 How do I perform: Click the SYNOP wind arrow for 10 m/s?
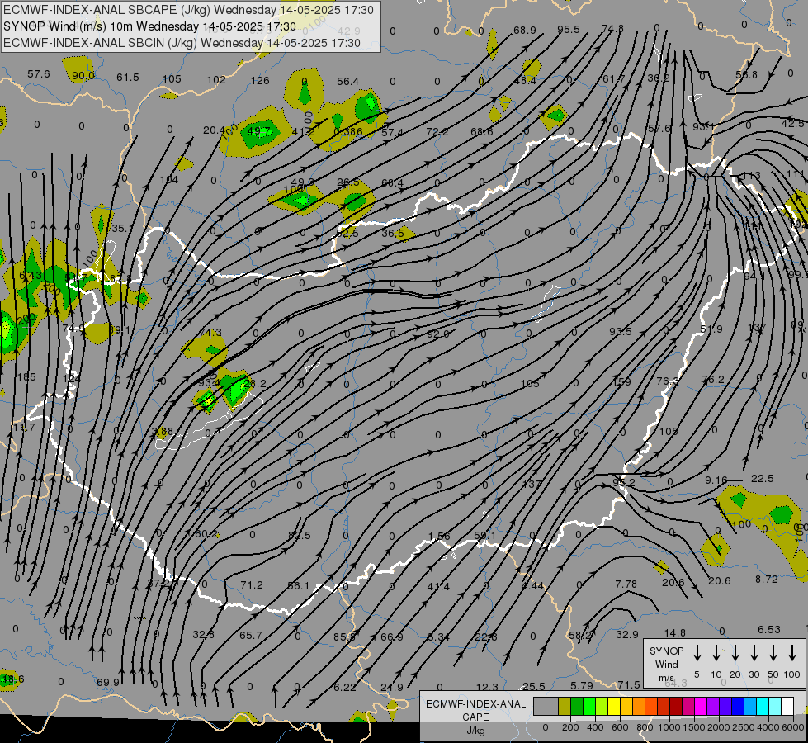(x=716, y=653)
